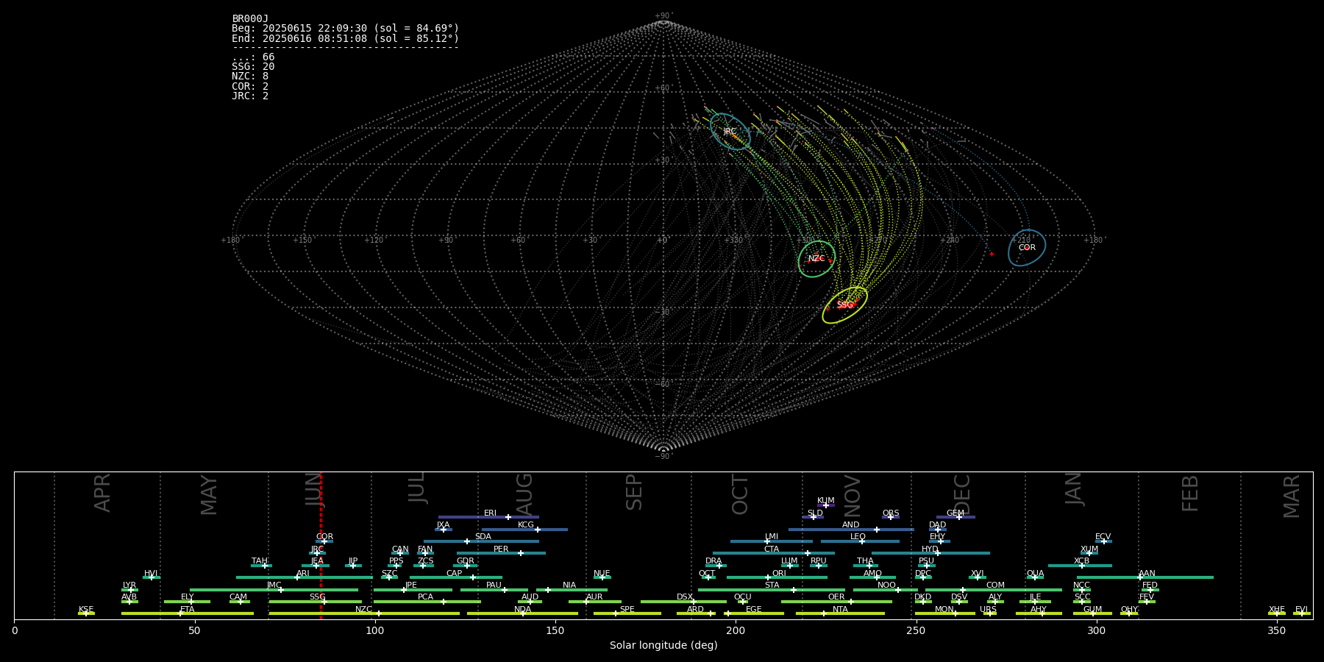
Task: Click the TAH shower label in timeline
Action: (x=260, y=561)
